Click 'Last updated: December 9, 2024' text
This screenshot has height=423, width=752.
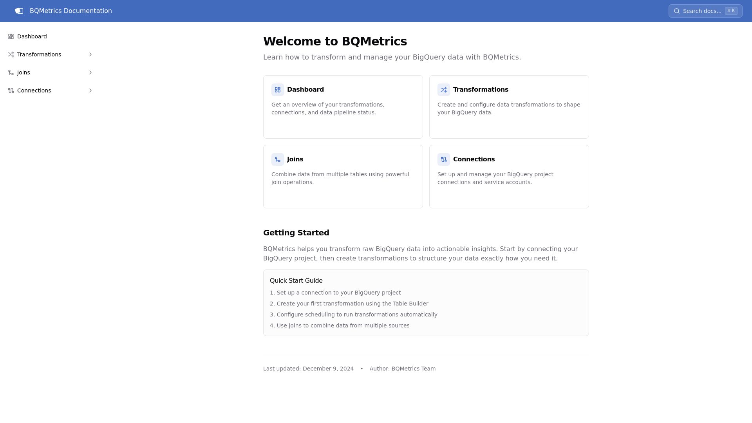(308, 369)
